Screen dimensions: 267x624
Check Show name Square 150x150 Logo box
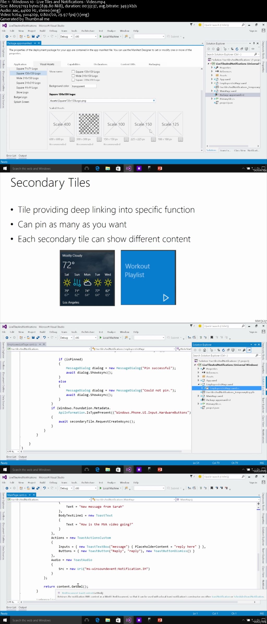coord(73,72)
